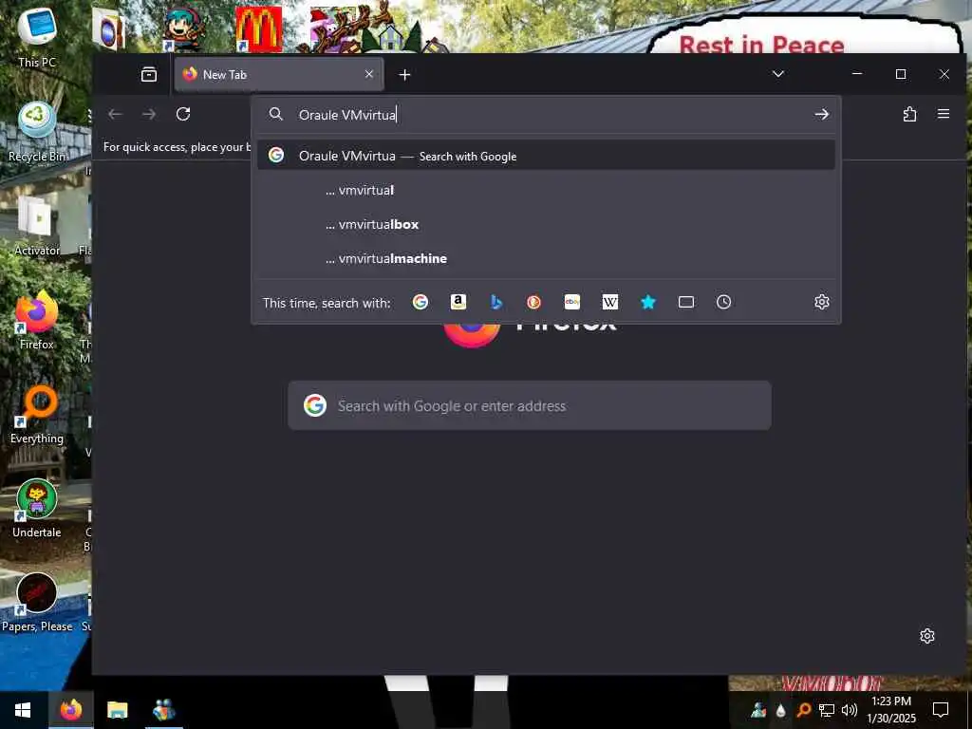
Task: Select the Activator desktop icon
Action: point(37,226)
